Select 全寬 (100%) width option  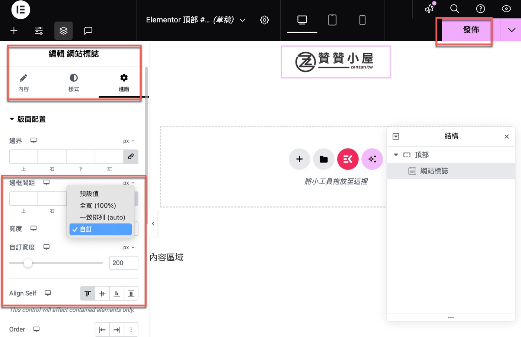point(98,205)
